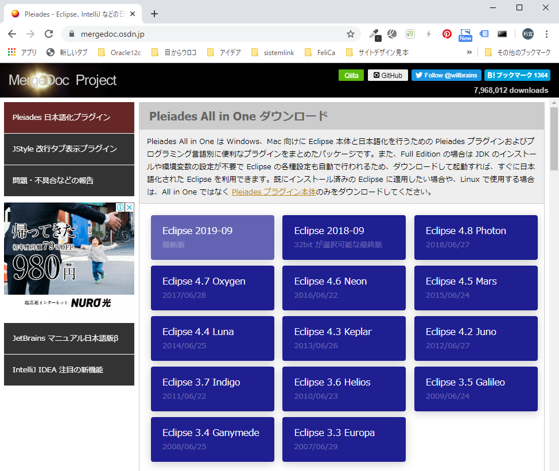Open the Eclipse 4.4 Luna tile
This screenshot has width=559, height=471.
pyautogui.click(x=212, y=338)
